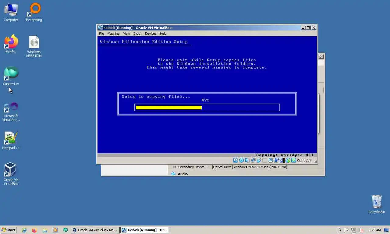Click the green arrow keyboard capture indicator
Screen dimensions: 390x234
click(x=293, y=160)
